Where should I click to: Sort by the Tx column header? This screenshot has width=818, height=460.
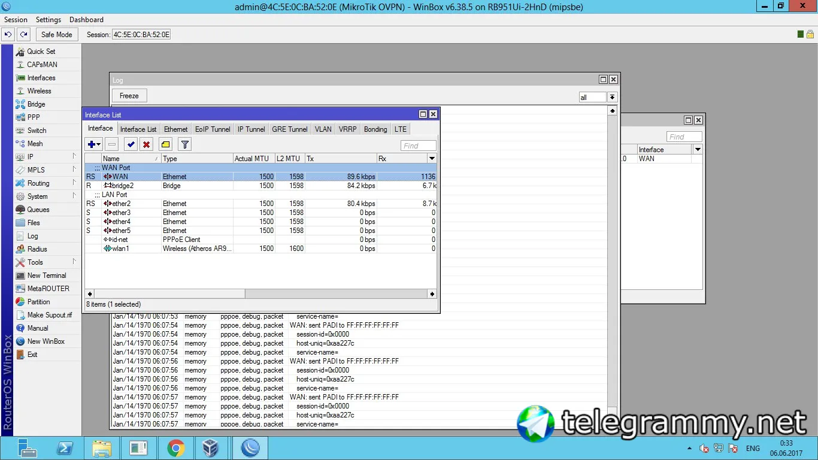[x=341, y=159]
